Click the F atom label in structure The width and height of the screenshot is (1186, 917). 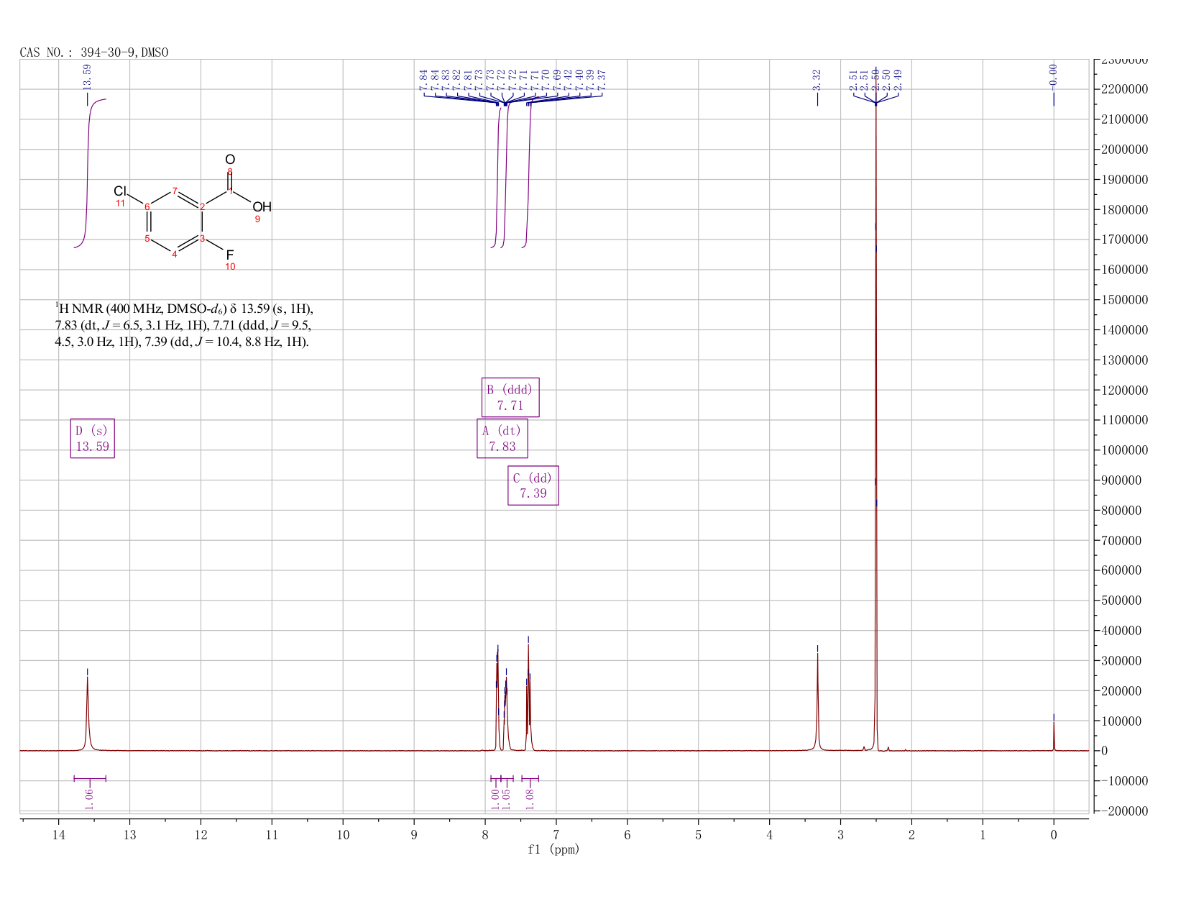(230, 255)
